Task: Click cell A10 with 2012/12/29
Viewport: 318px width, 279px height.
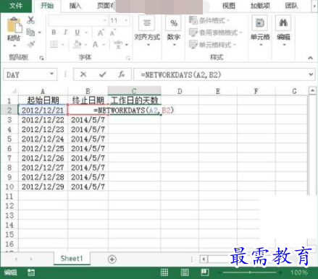Action: pyautogui.click(x=43, y=186)
